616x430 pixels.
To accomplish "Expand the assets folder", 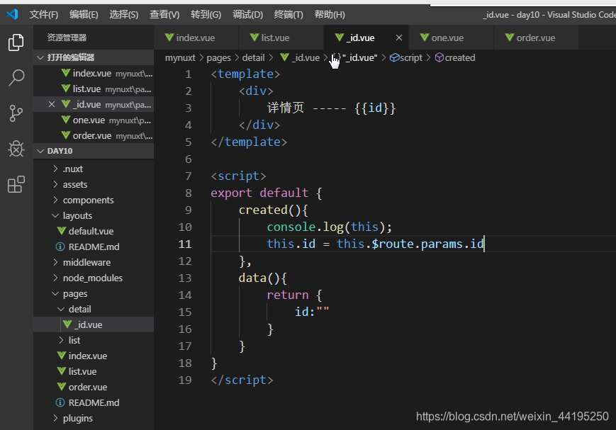I will pyautogui.click(x=94, y=184).
